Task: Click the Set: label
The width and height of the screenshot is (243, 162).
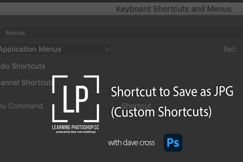Action: click(x=230, y=49)
